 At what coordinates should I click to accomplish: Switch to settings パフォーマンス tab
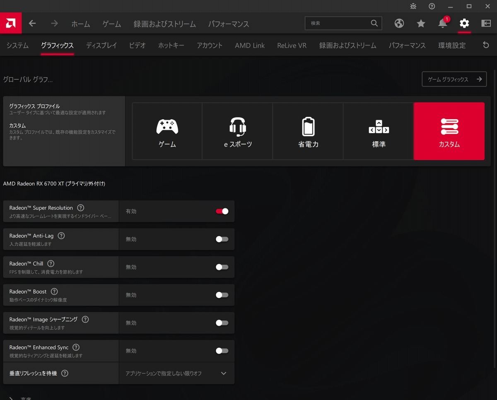coord(407,45)
